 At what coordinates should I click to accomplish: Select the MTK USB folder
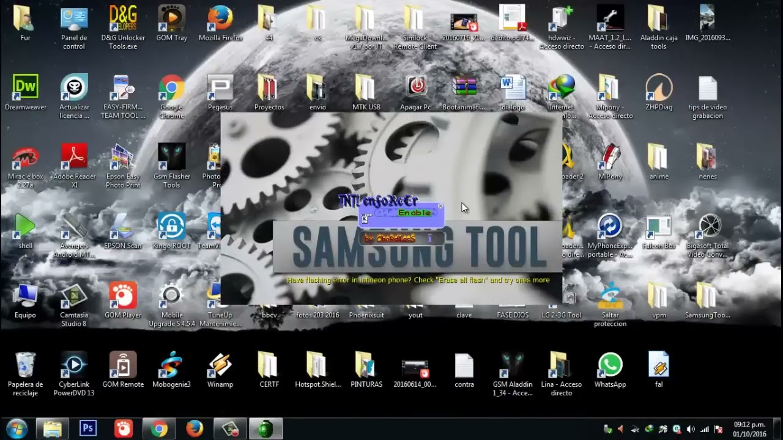(366, 94)
